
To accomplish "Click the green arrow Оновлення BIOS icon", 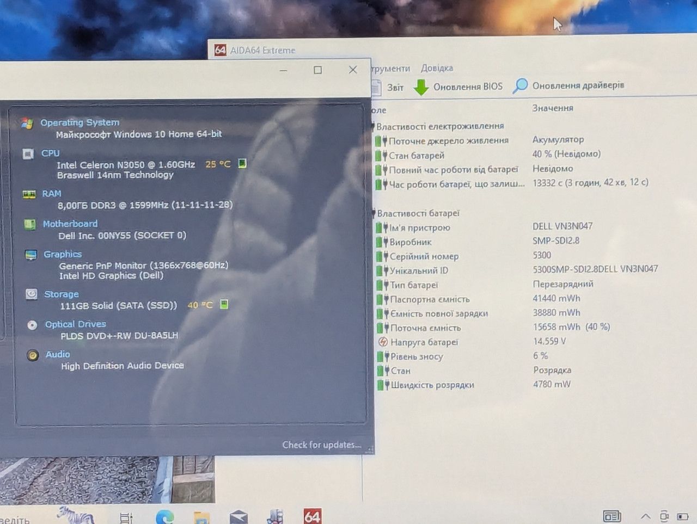I will pyautogui.click(x=421, y=87).
